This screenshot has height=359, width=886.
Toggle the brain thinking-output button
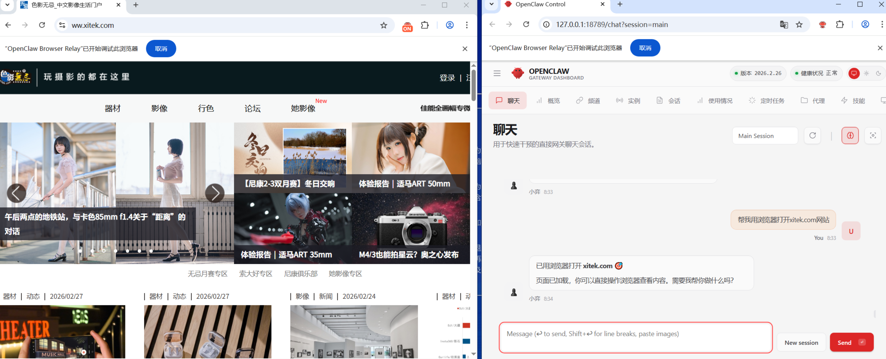coord(850,135)
